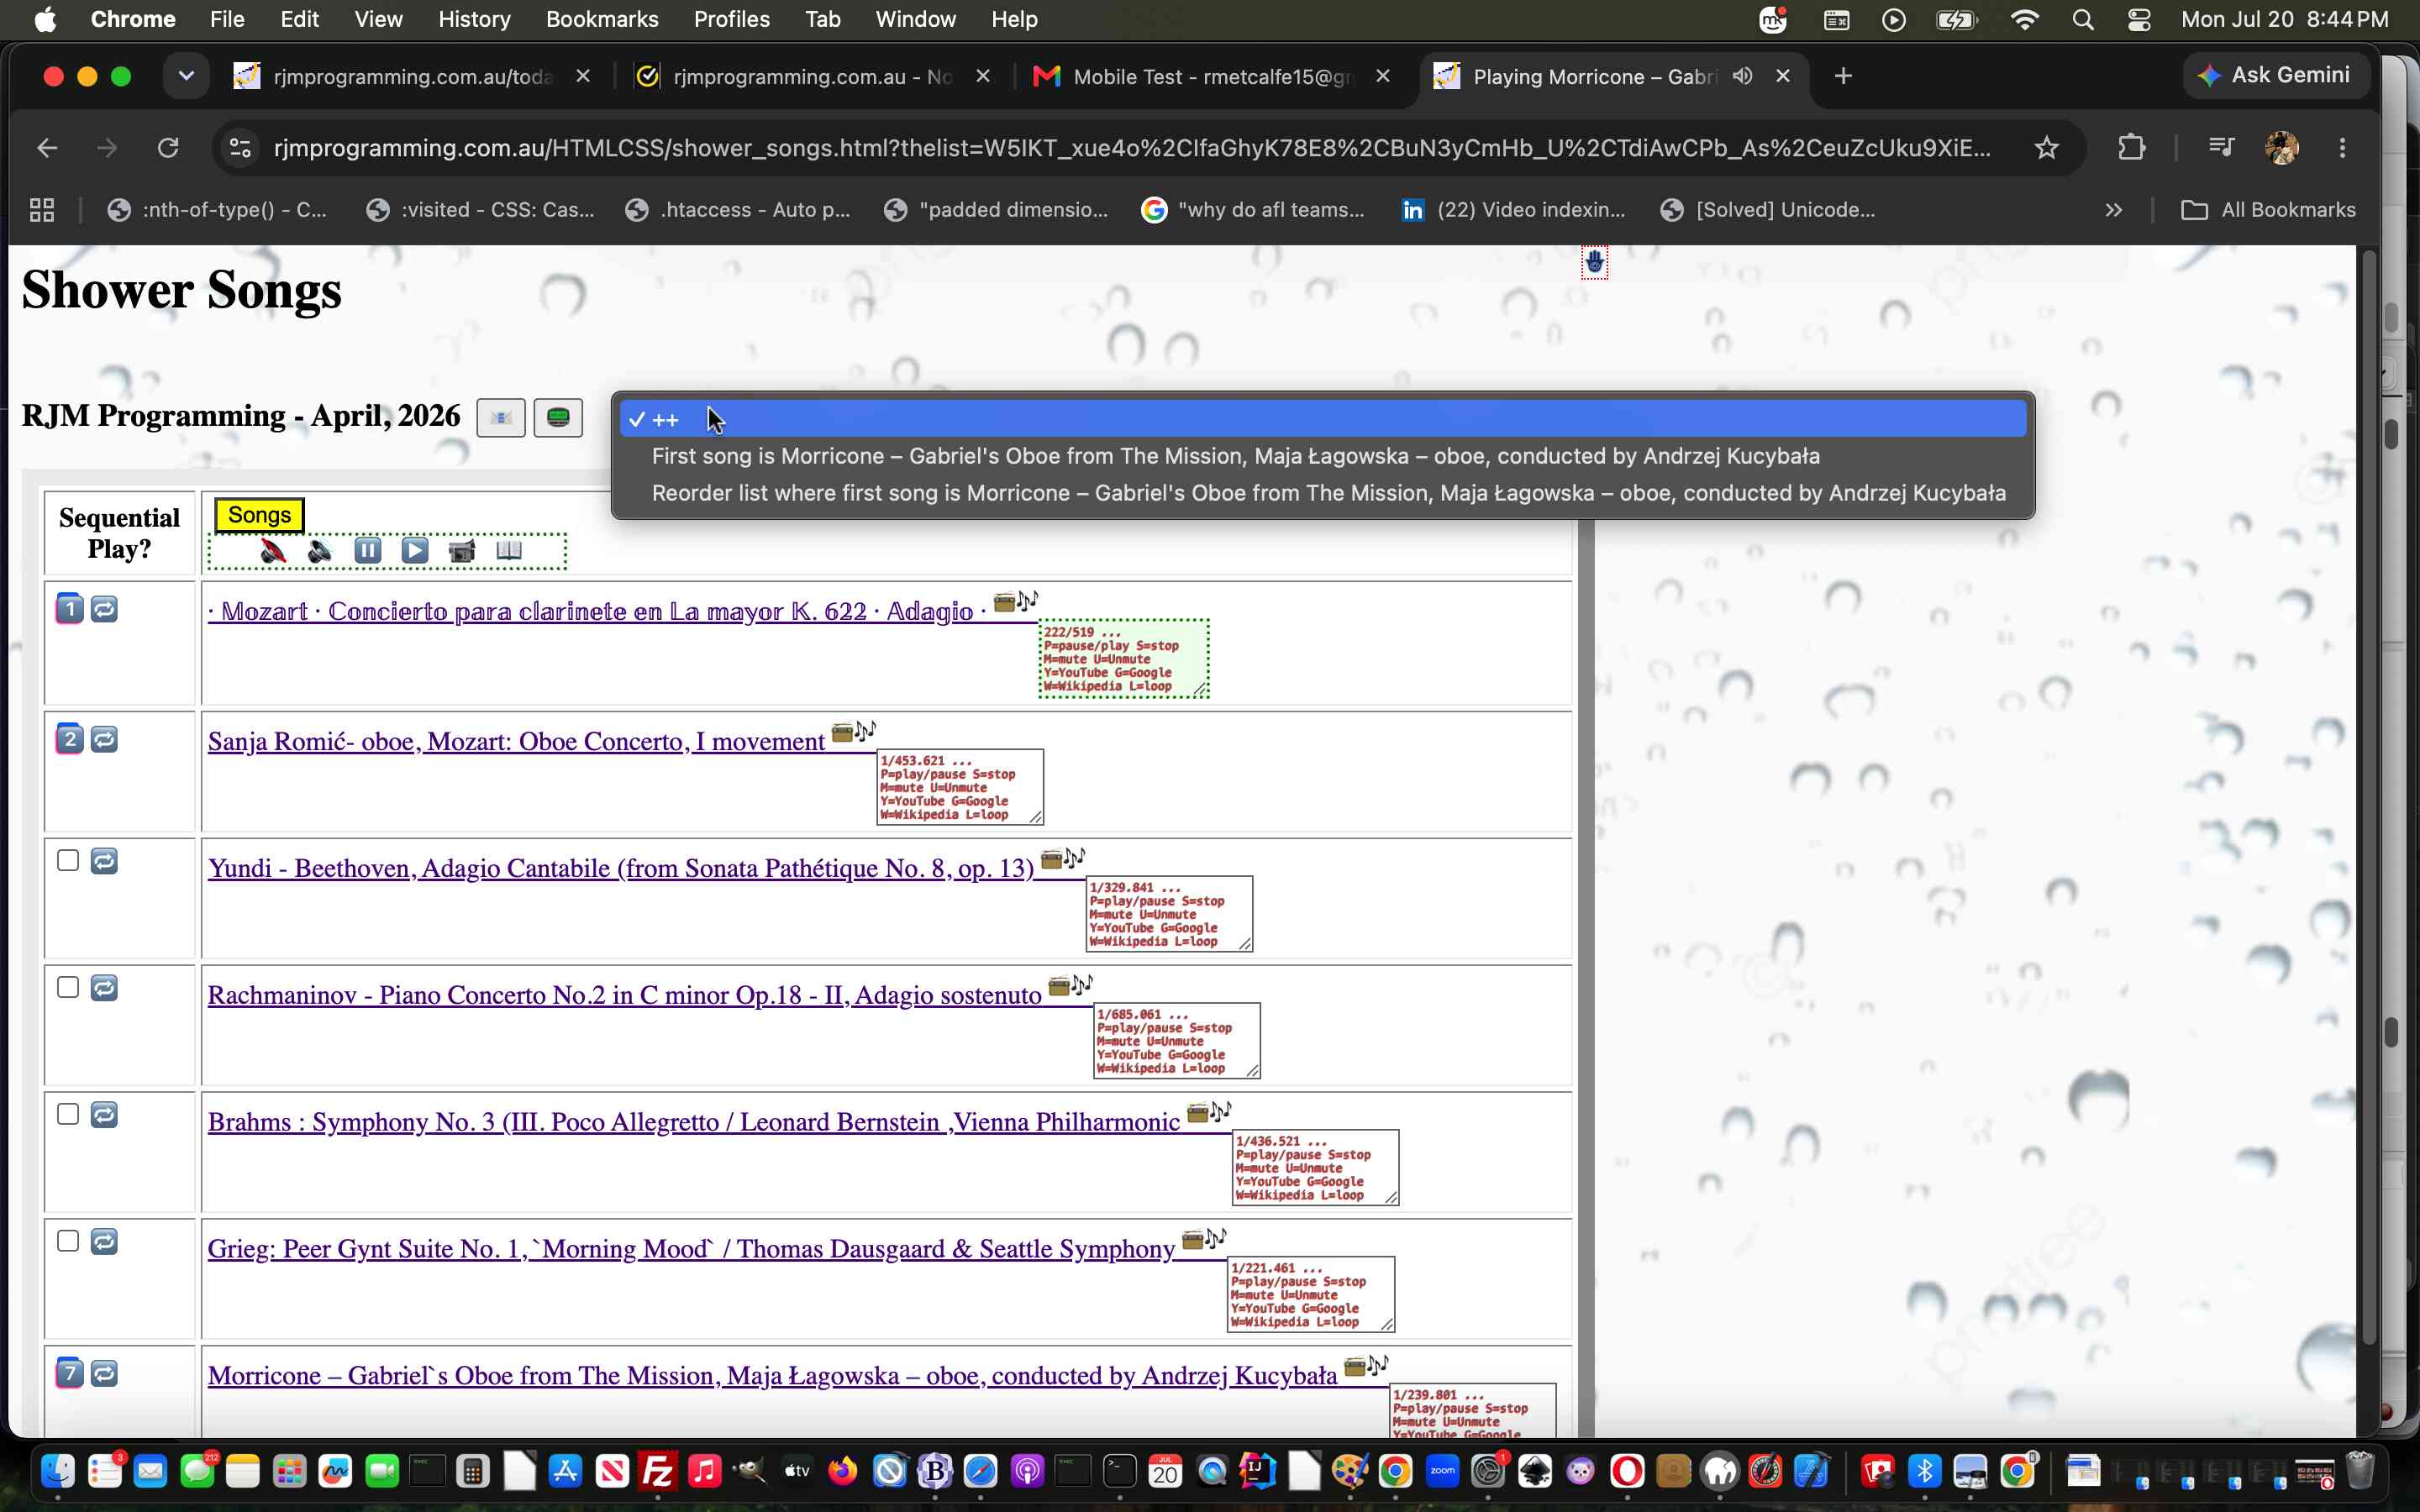Click radio and notes icon after Sanja Romić link

point(854,732)
